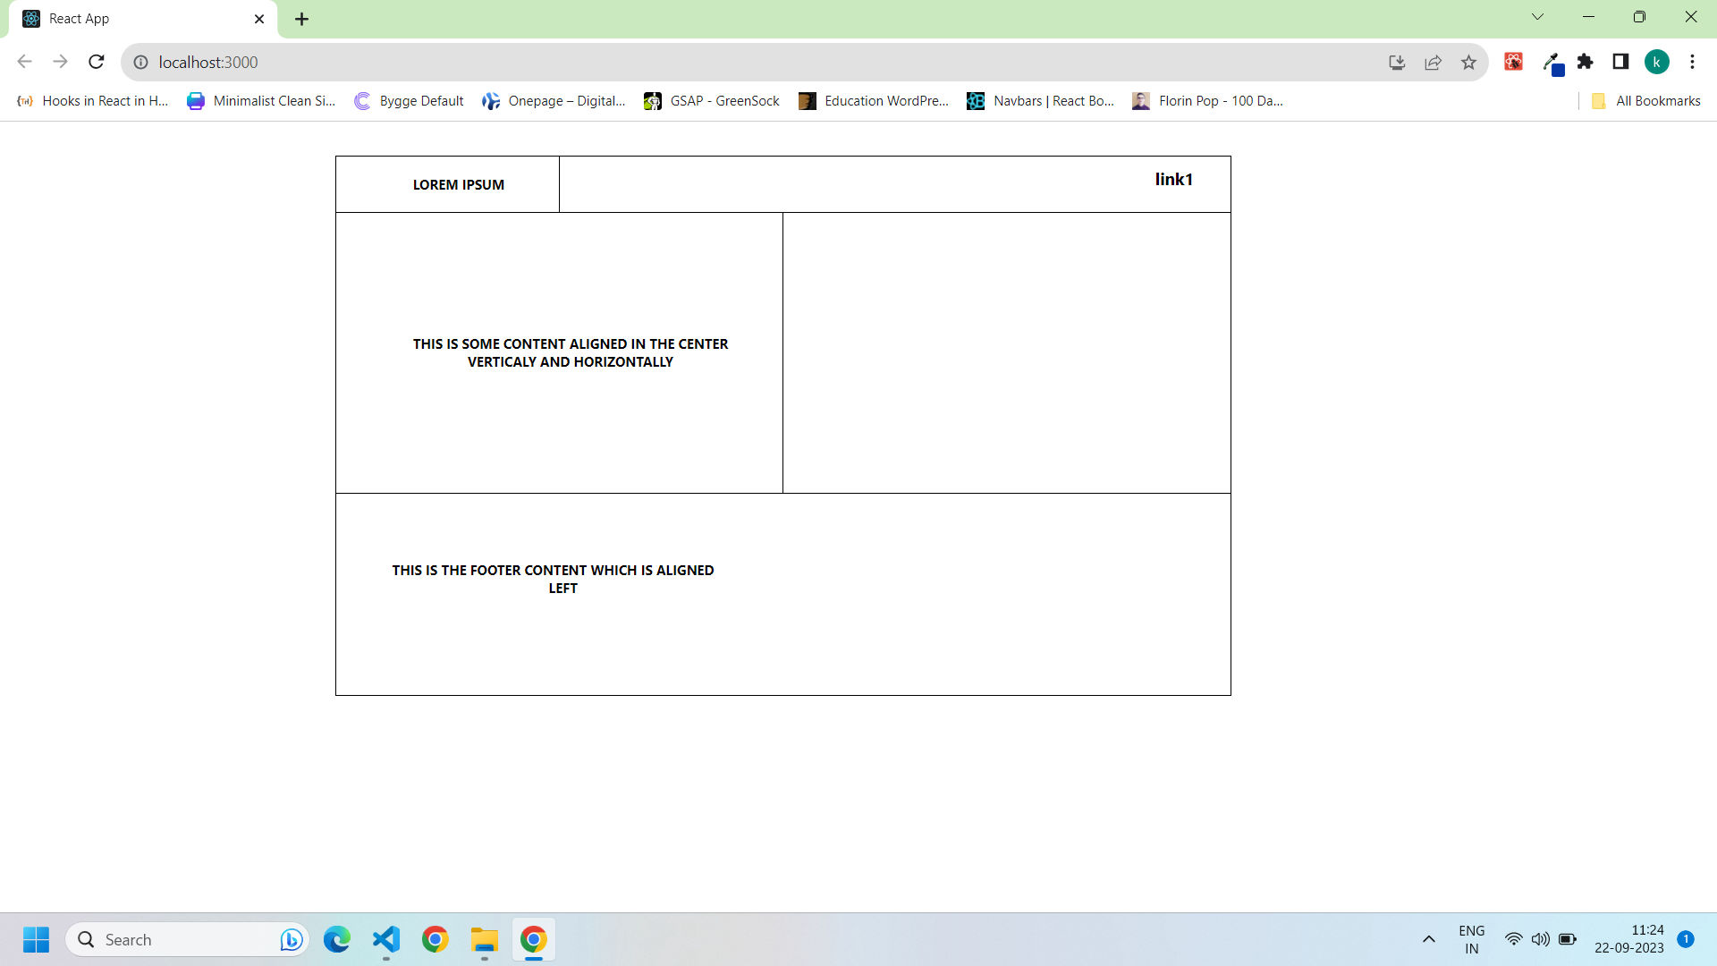Open a new browser tab

[x=301, y=19]
